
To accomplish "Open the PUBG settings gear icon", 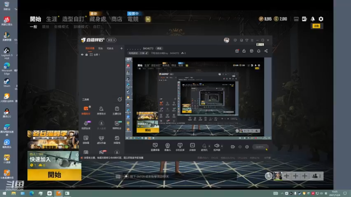I will 321,19.
